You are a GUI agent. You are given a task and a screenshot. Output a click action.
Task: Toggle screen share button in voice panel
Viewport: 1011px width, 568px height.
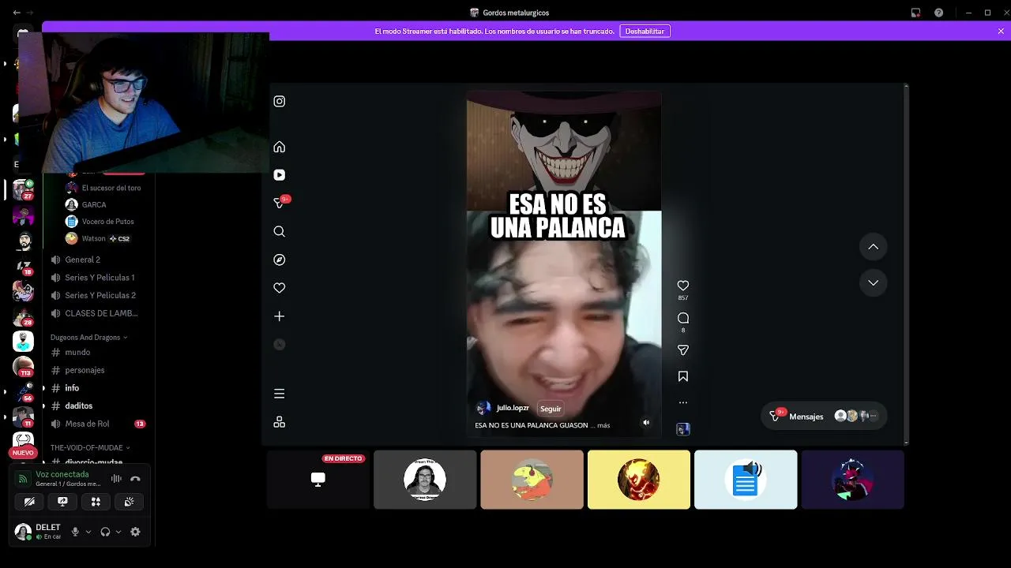[62, 502]
